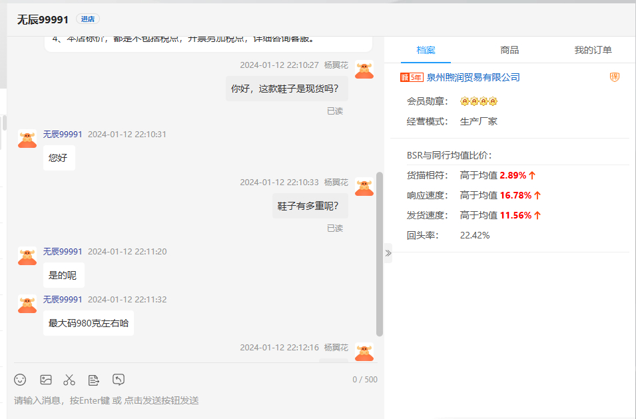Click 杨翼花 avatar beside 鞋子有多重呢 message
Screen dimensions: 636x419
pos(364,187)
